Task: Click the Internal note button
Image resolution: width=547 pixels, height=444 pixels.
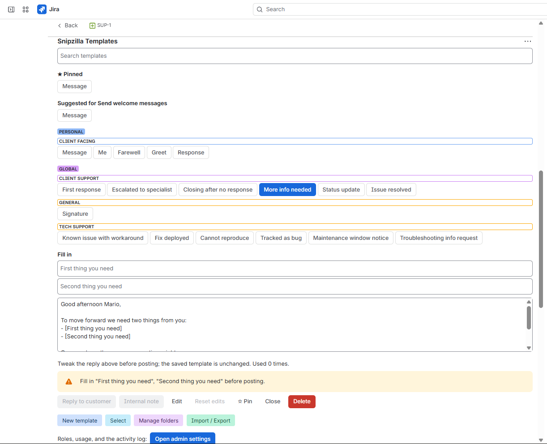Action: click(x=141, y=401)
